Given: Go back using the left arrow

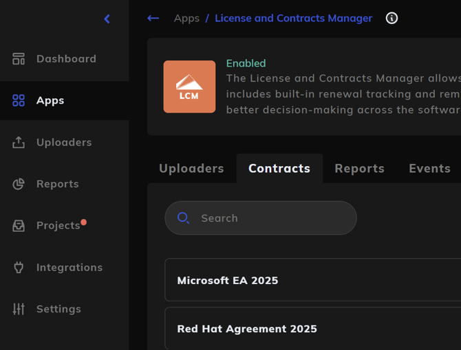Looking at the screenshot, I should click(153, 19).
